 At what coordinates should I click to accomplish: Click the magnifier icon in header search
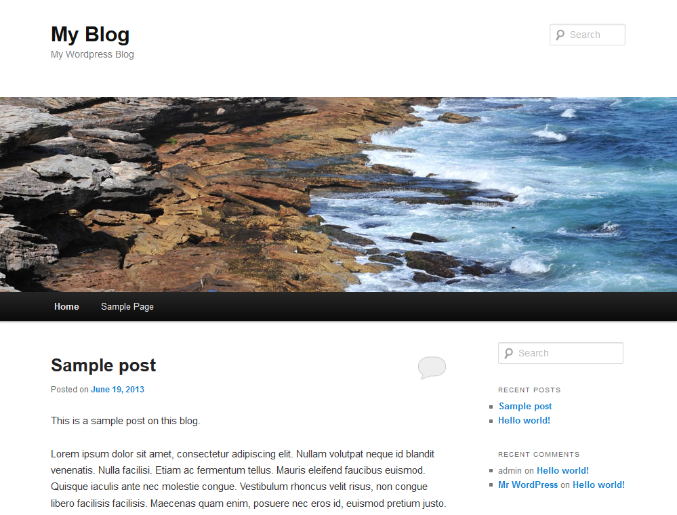(x=560, y=35)
